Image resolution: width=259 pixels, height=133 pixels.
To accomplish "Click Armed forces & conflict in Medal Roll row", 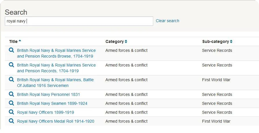I will point(126,121).
